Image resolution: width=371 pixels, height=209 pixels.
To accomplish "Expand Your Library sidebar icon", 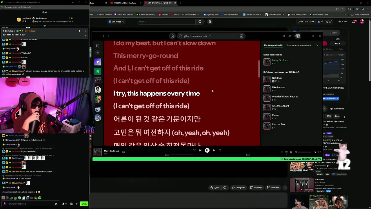I will tap(98, 46).
